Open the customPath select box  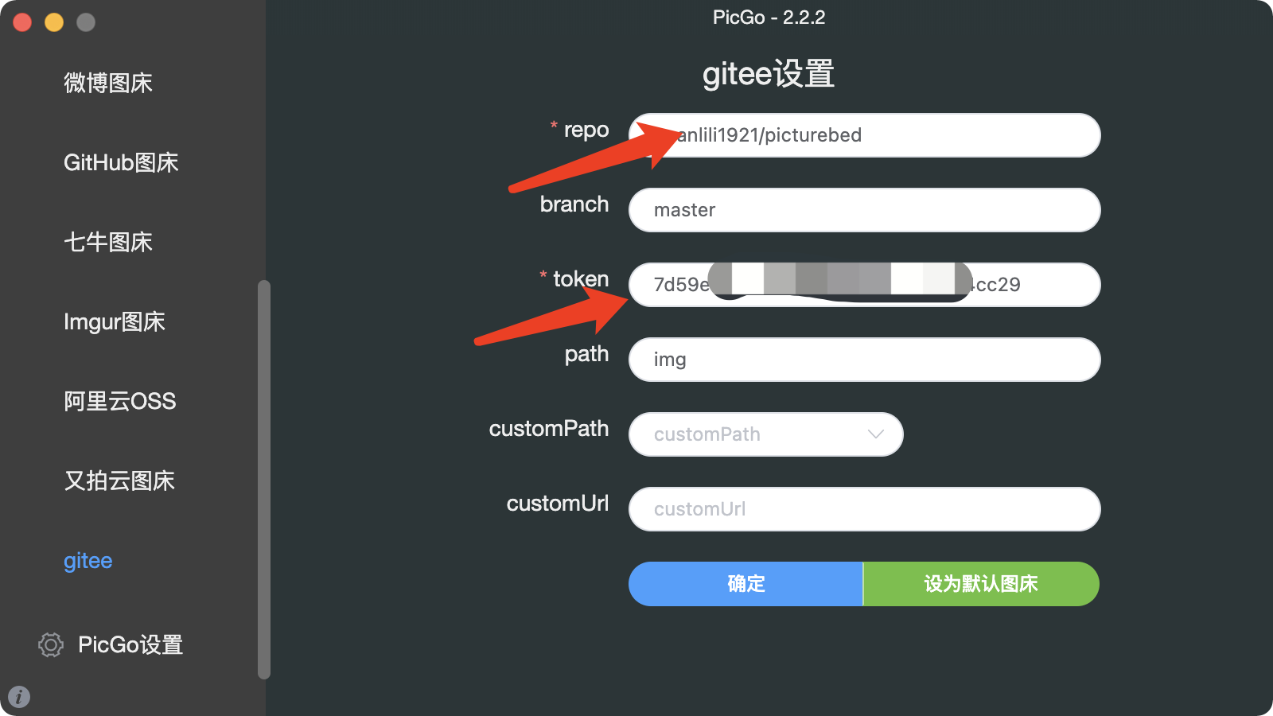click(x=765, y=434)
